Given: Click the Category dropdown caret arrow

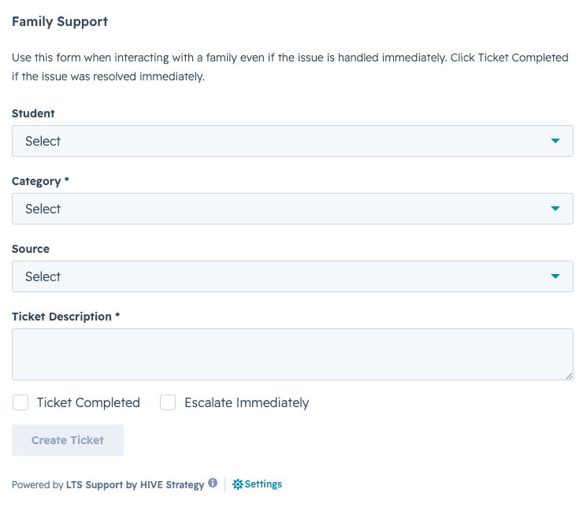Looking at the screenshot, I should 555,209.
